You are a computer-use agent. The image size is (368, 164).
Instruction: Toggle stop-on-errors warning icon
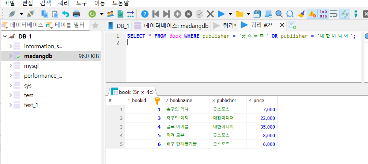pos(312,14)
